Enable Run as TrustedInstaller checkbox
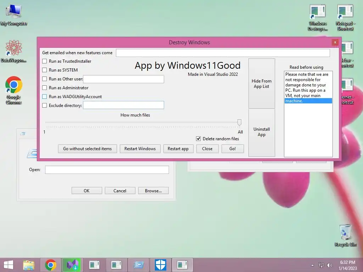363x272 pixels. coord(45,61)
